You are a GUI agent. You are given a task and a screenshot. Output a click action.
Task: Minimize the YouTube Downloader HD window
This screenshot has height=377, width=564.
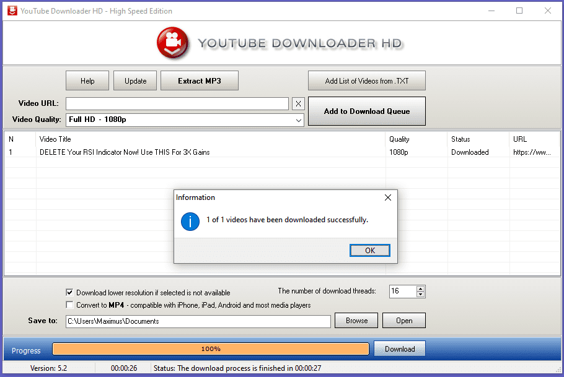tap(491, 11)
